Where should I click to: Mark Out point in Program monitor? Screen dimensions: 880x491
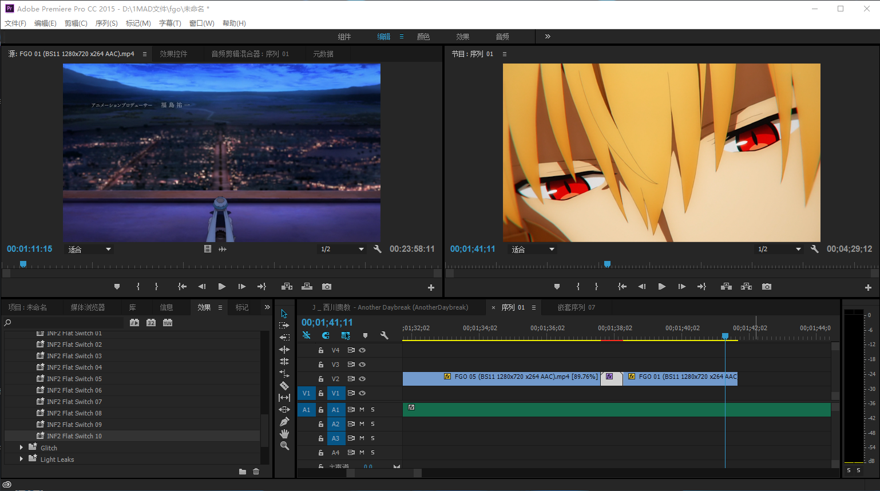596,286
